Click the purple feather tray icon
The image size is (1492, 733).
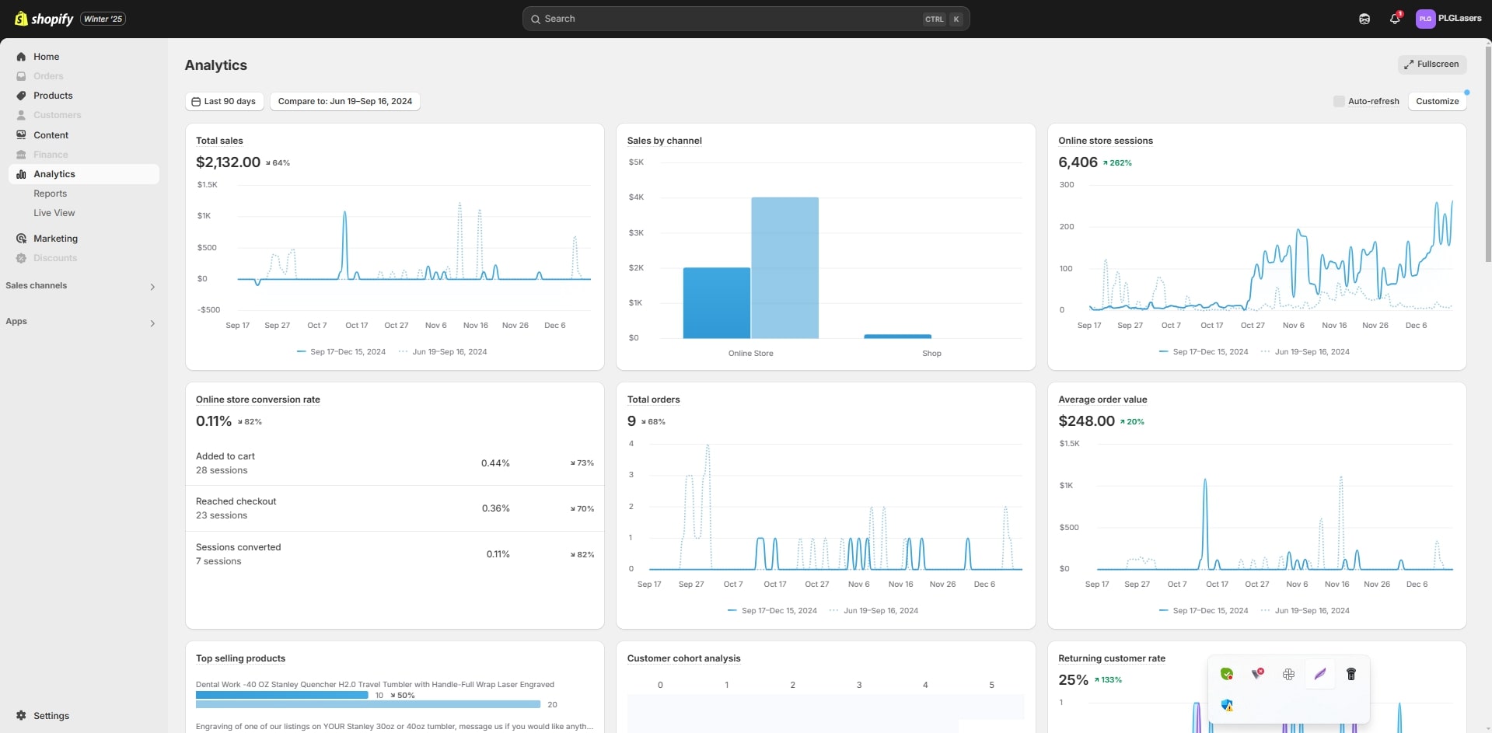tap(1319, 674)
